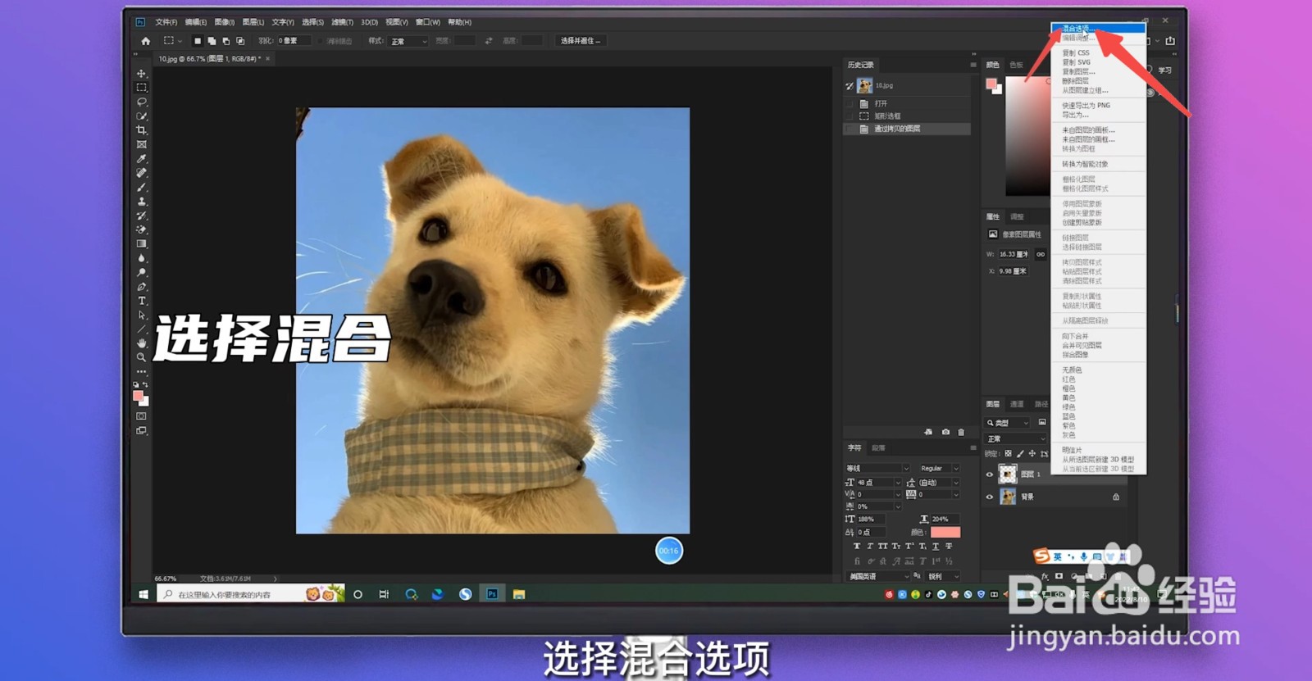1312x681 pixels.
Task: Click the pink text color swatch
Action: (x=945, y=533)
